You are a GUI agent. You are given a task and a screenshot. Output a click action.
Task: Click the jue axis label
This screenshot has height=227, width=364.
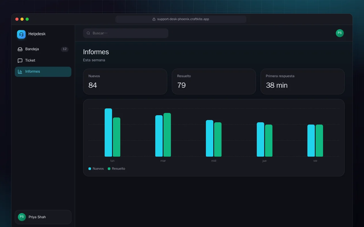[264, 161]
